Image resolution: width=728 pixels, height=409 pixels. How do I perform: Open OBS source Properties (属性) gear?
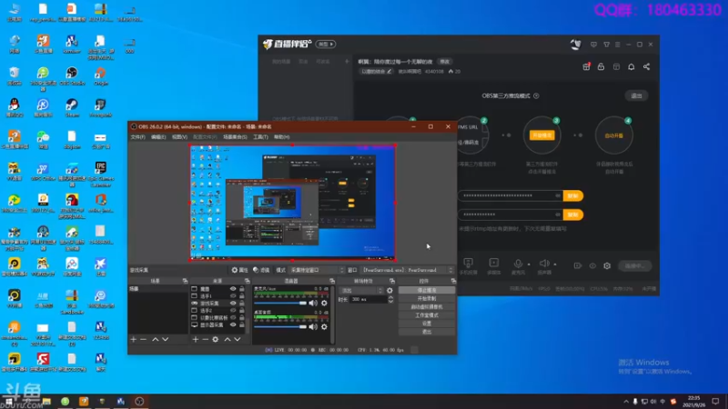pyautogui.click(x=239, y=270)
